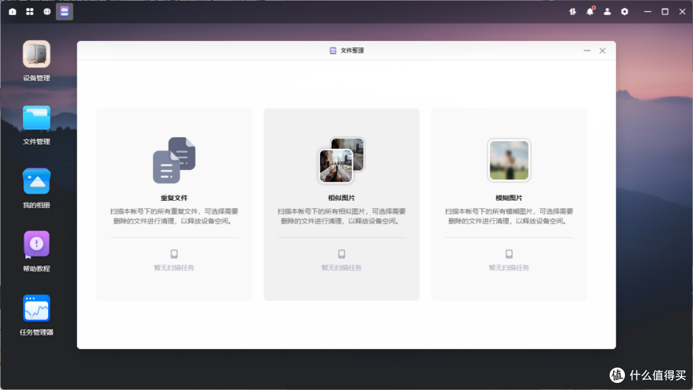Click the 模糊图片 description text

(x=509, y=216)
